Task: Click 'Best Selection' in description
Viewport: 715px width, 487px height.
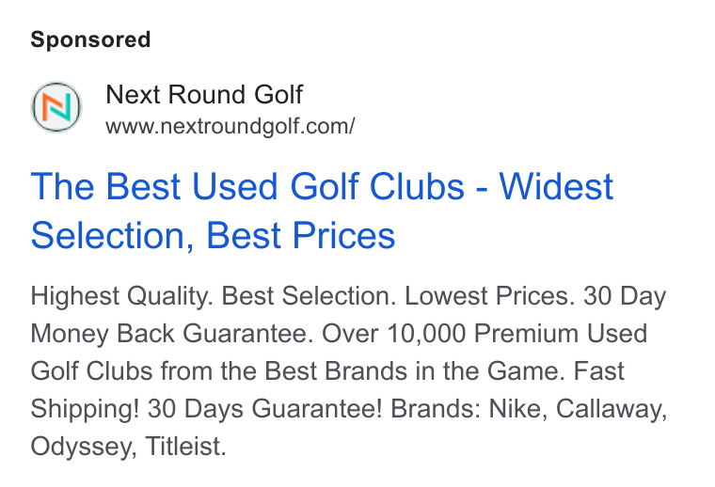Action: 309,296
